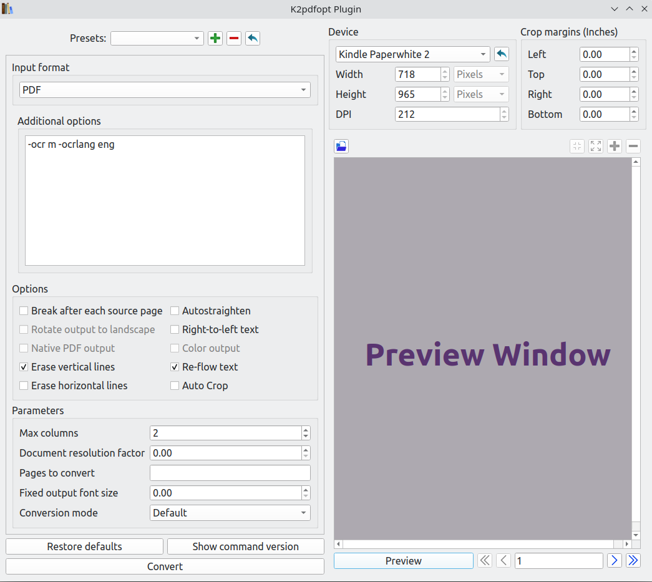
Task: Click the Color output checkbox
Action: (x=175, y=348)
